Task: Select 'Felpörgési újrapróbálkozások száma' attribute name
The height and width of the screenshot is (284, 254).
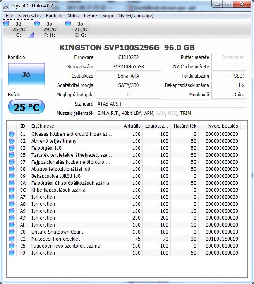Action: pyautogui.click(x=70, y=183)
